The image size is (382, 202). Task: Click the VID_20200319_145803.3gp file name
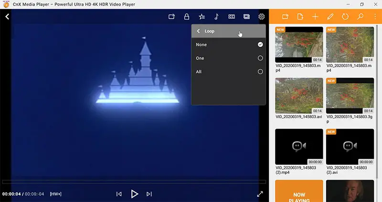349,119
